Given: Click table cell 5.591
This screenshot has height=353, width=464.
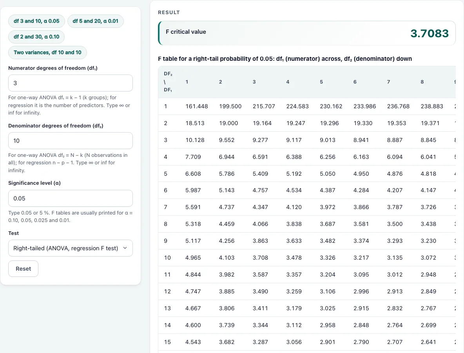Looking at the screenshot, I should (x=193, y=207).
